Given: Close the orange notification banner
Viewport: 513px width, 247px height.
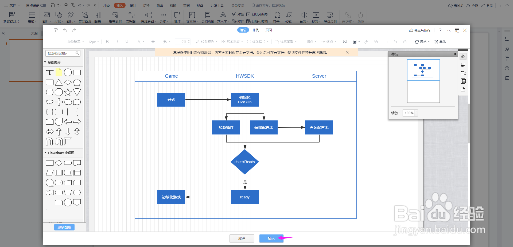Looking at the screenshot, I should point(347,52).
